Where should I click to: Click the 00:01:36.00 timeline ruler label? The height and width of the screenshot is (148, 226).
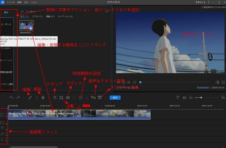207,106
